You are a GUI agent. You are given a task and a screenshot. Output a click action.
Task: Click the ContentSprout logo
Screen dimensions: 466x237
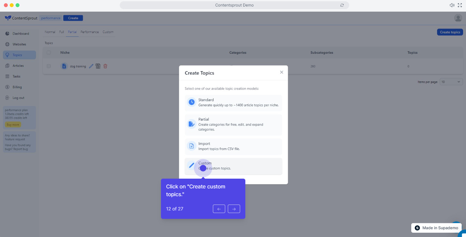20,18
